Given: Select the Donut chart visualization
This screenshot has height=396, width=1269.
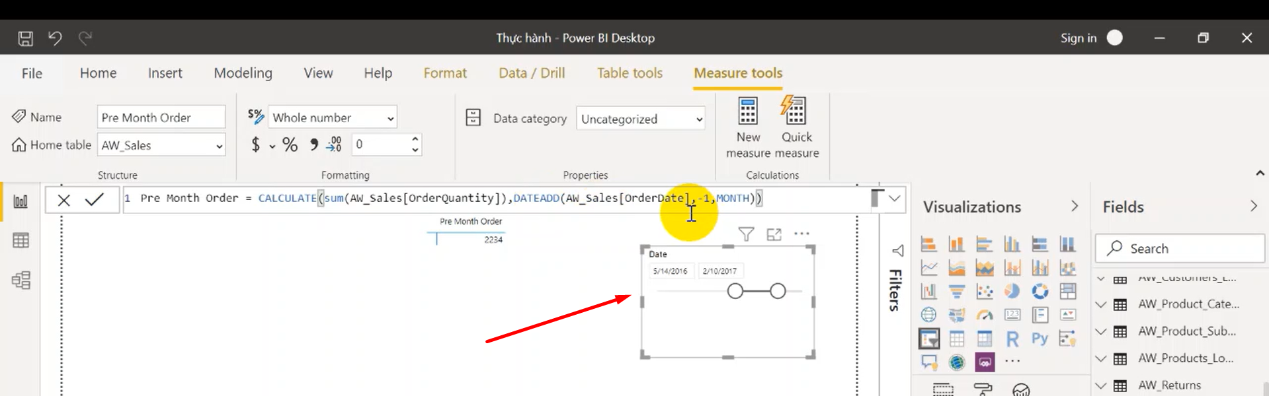Looking at the screenshot, I should tap(1040, 291).
